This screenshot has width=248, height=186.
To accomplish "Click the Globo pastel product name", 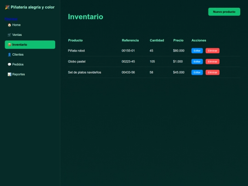I will tap(77, 62).
